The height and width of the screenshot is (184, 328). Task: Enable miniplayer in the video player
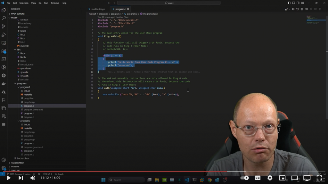(282, 178)
